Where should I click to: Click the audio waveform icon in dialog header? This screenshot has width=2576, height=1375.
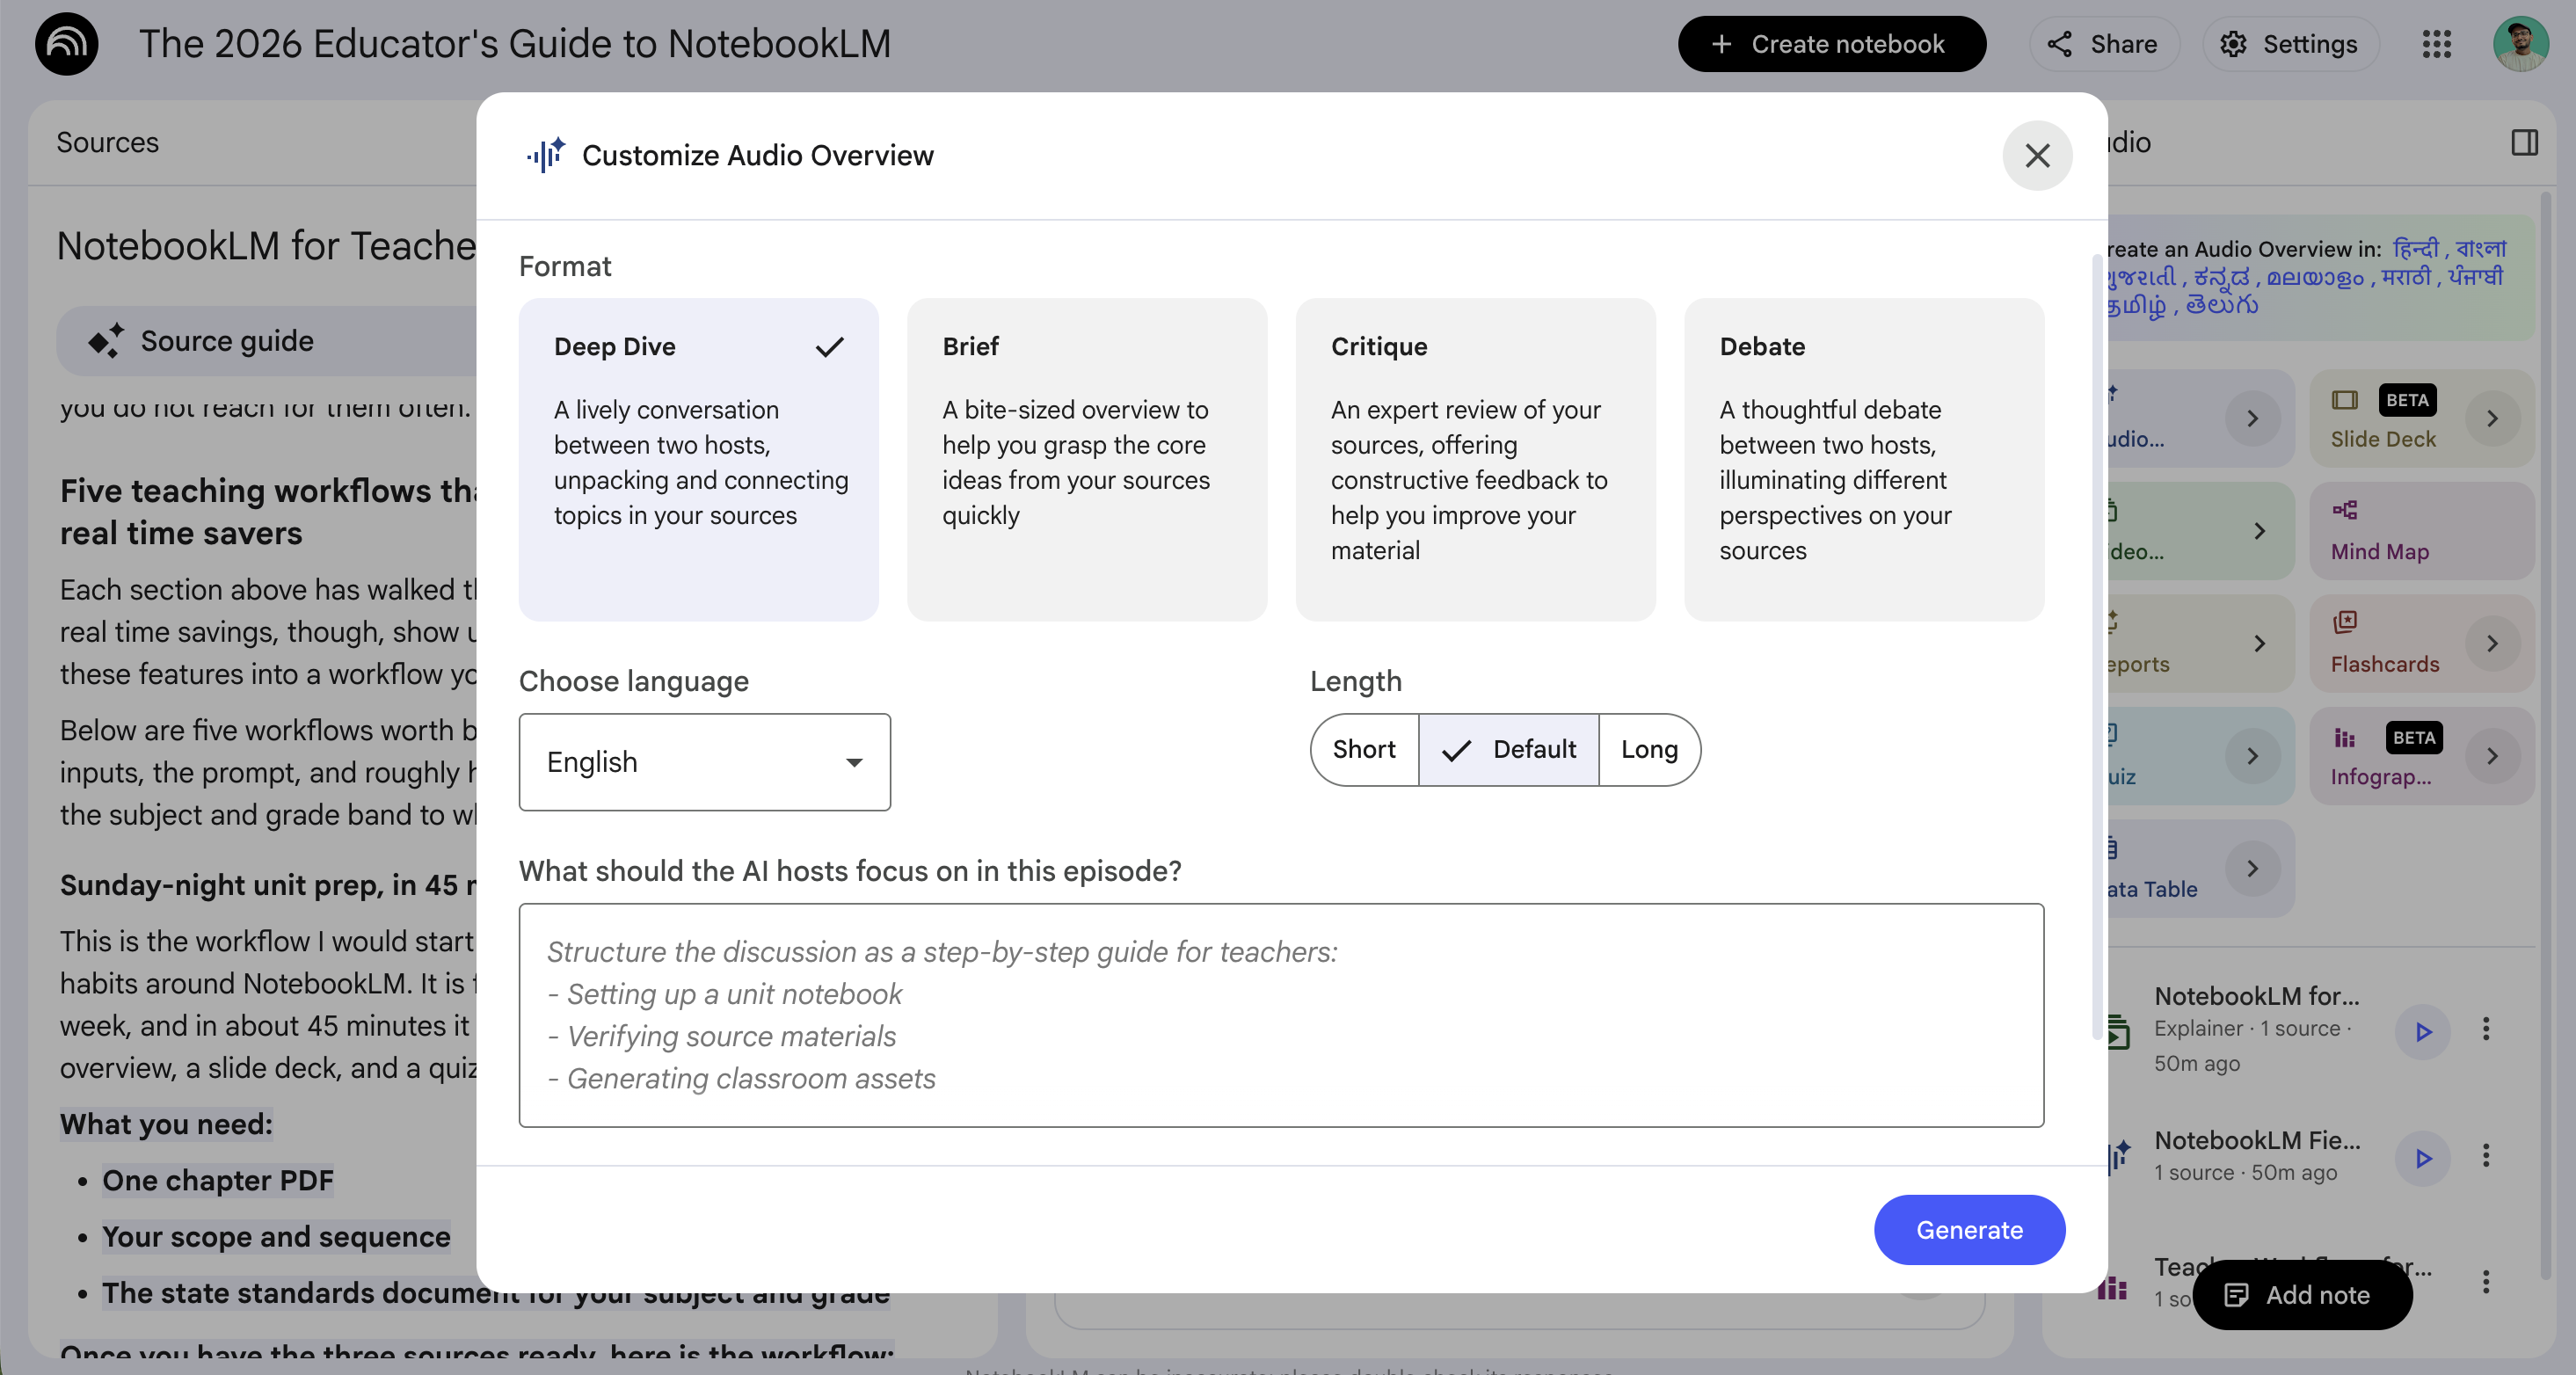click(x=545, y=155)
